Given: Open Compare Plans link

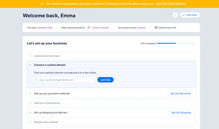Looking at the screenshot, I should [x=45, y=27].
